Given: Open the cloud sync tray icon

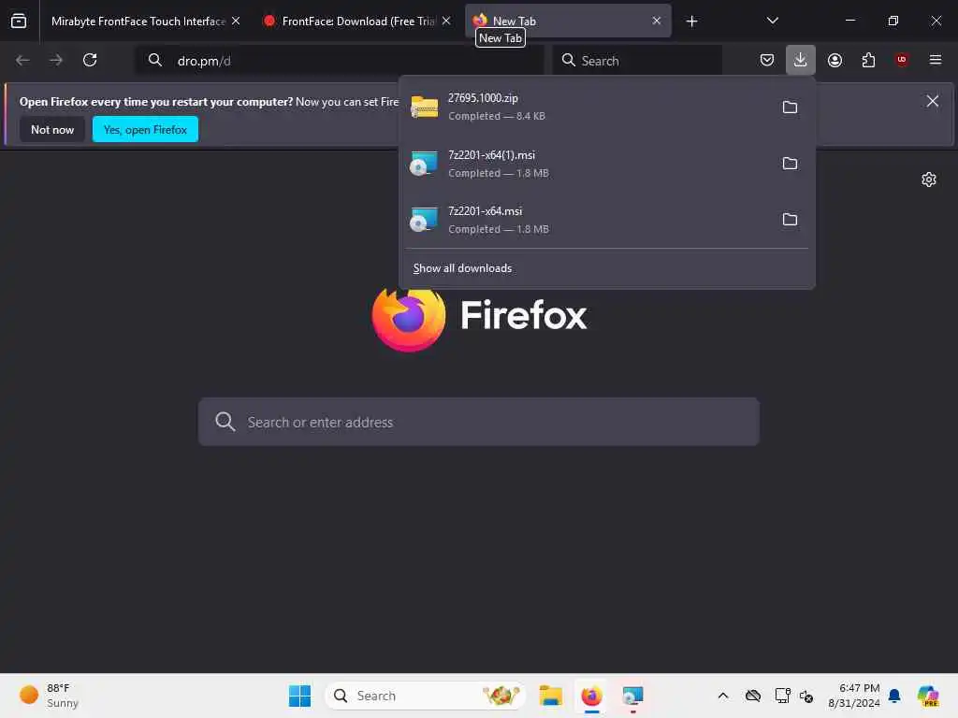Looking at the screenshot, I should pos(753,696).
